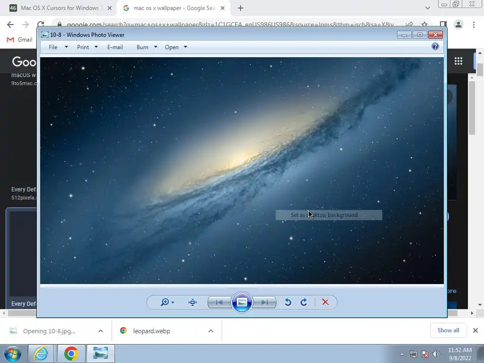Go forward in Chrome

(x=26, y=25)
